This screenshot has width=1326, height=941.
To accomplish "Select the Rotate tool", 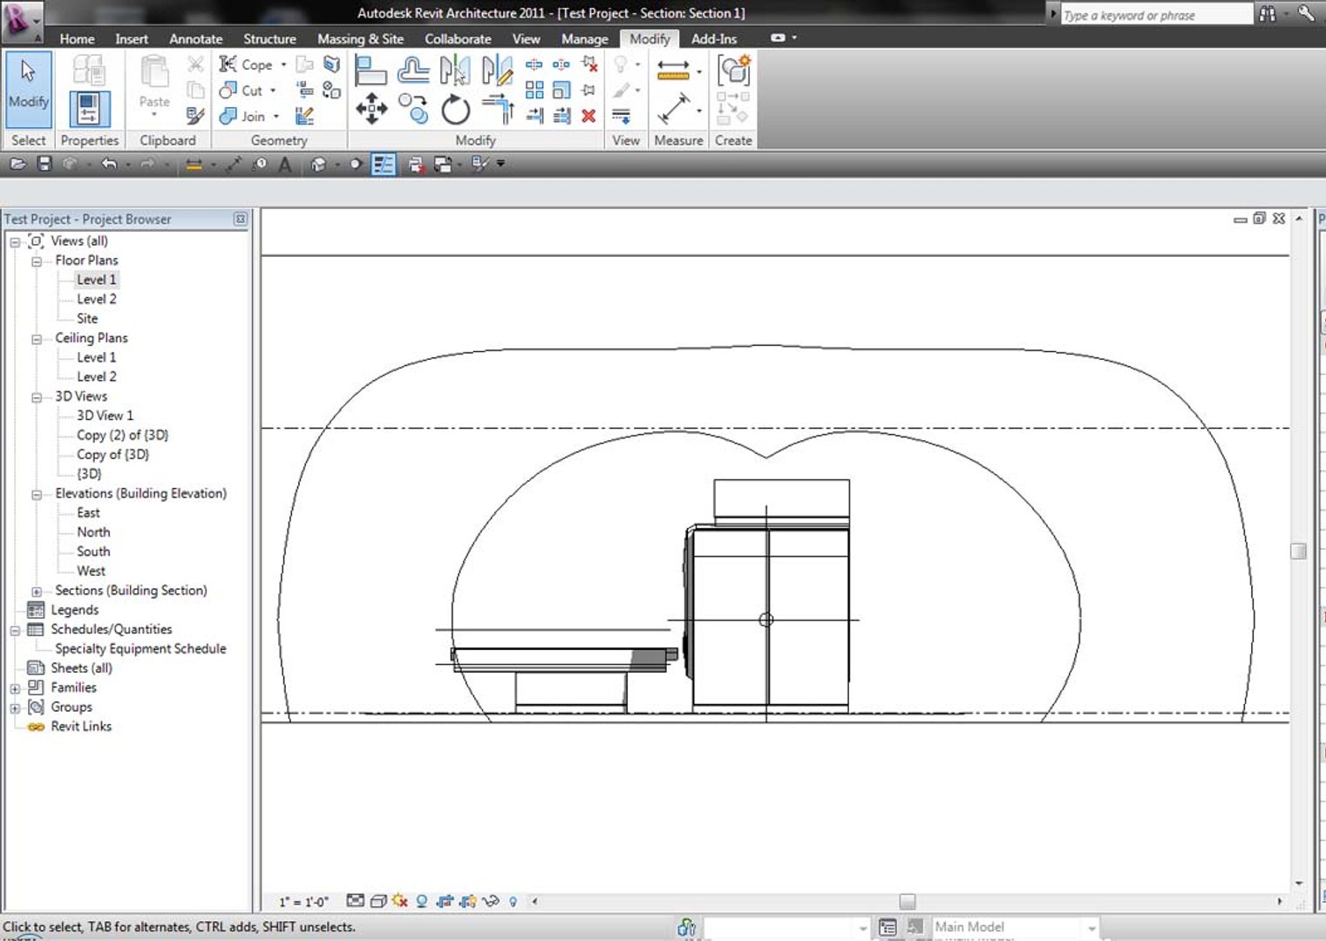I will 455,110.
